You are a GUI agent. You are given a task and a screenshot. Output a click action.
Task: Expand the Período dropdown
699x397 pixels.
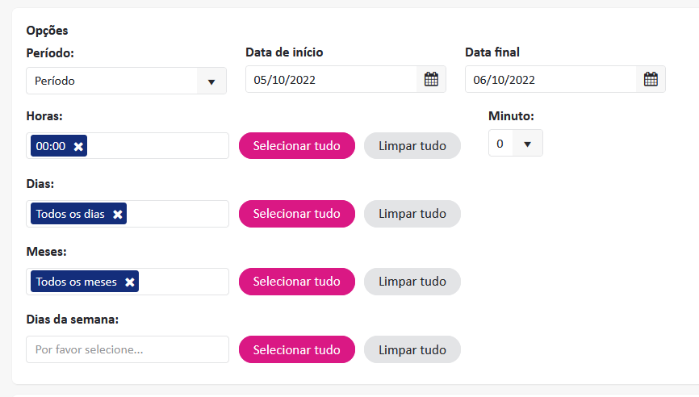(211, 81)
